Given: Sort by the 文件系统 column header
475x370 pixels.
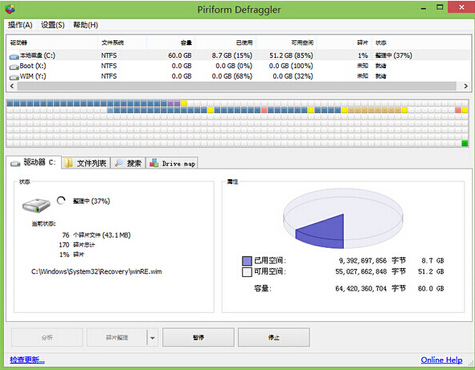Looking at the screenshot, I should [122, 43].
